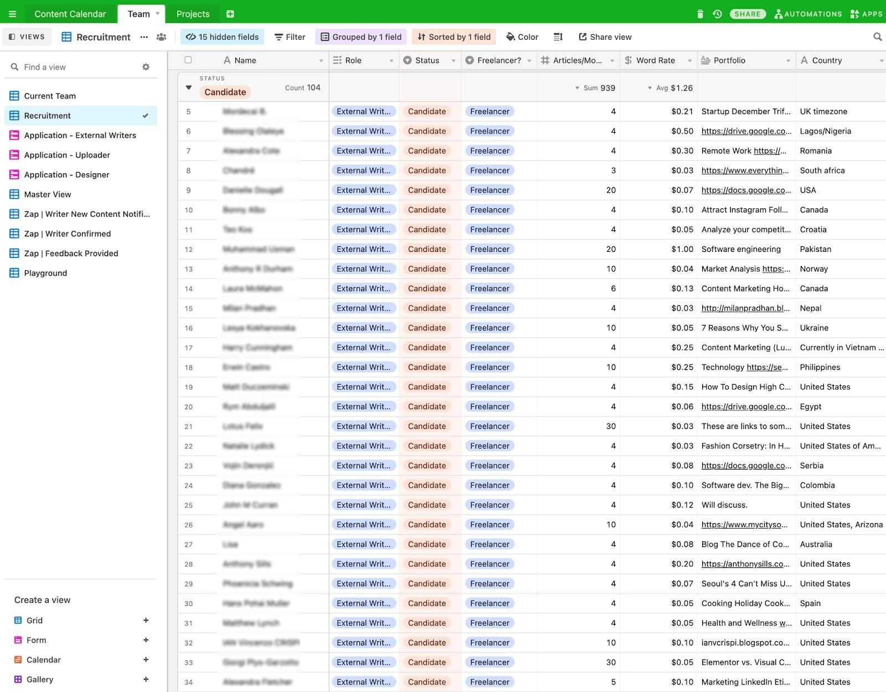
Task: Open Color options
Action: (x=522, y=37)
